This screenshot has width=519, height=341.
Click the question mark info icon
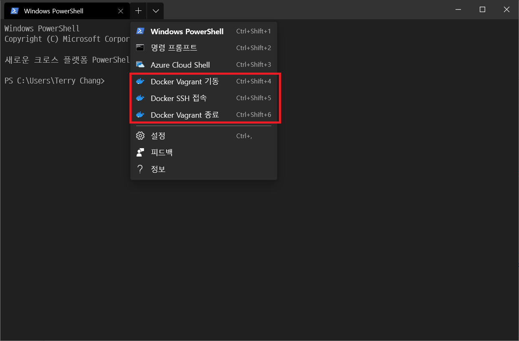click(x=140, y=169)
